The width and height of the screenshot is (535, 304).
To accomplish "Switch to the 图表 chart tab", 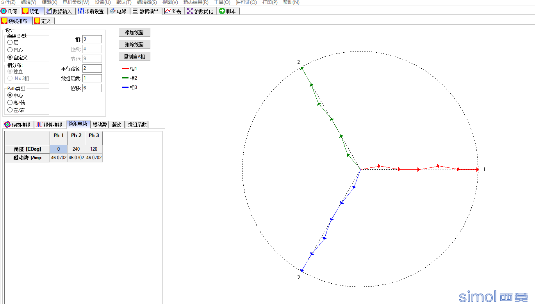I will [173, 11].
